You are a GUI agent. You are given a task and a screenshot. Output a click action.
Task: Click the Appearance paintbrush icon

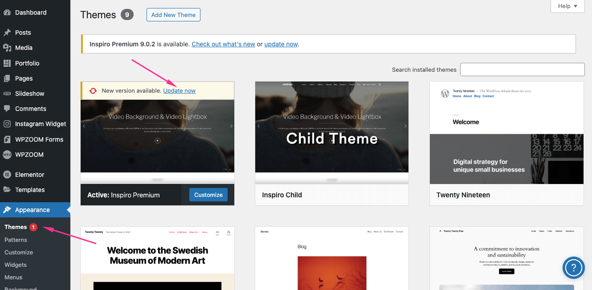coord(7,210)
